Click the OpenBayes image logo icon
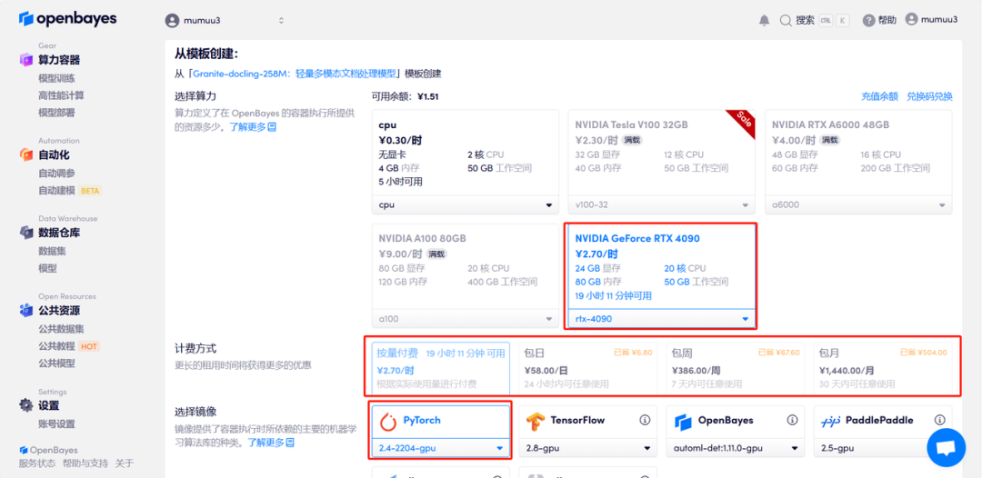Image resolution: width=982 pixels, height=478 pixels. click(x=683, y=423)
